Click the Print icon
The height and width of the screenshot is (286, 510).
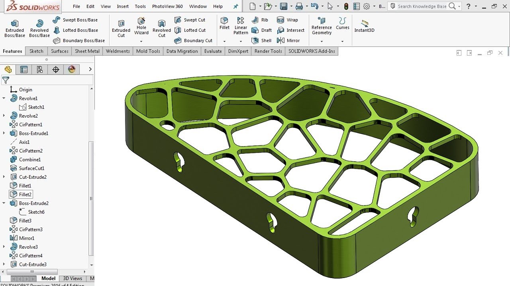299,6
